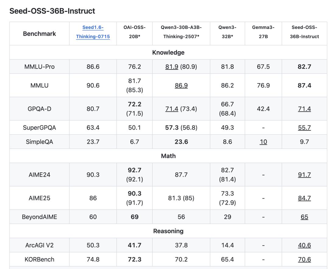Click the 76.9 Gemma3 MMLU cell

click(263, 85)
